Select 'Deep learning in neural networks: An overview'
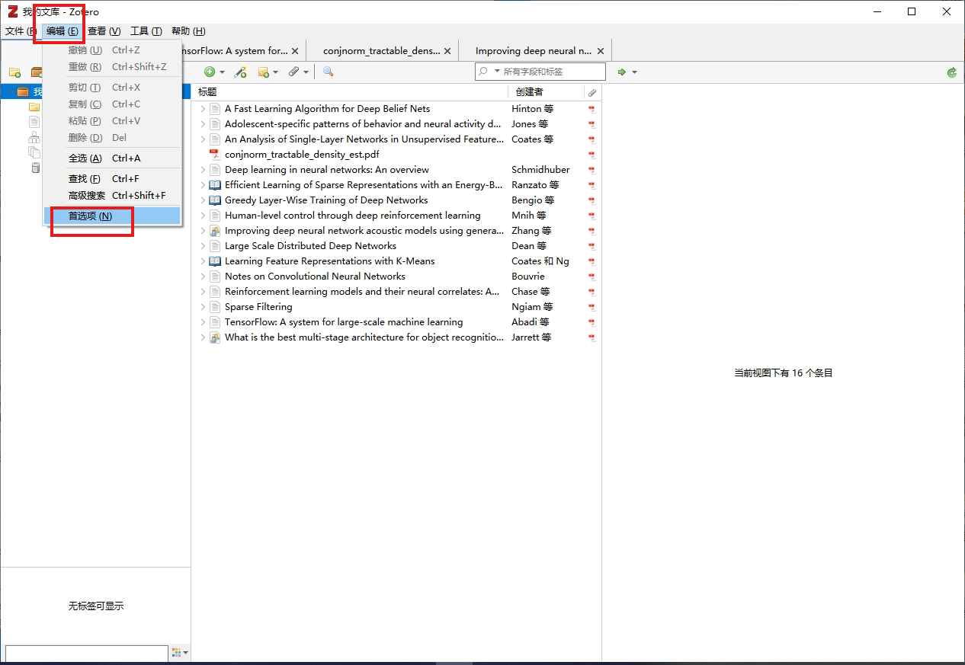 coord(326,170)
